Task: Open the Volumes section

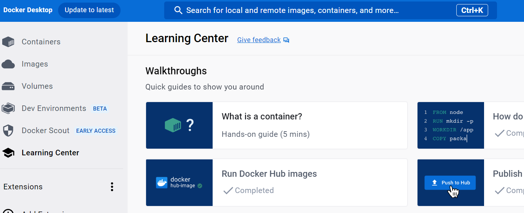Action: pyautogui.click(x=38, y=86)
